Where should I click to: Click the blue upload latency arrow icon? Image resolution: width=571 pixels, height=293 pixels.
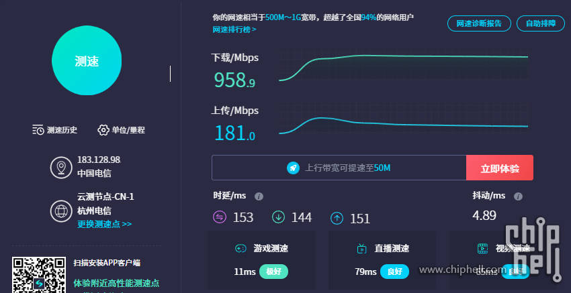coord(337,218)
